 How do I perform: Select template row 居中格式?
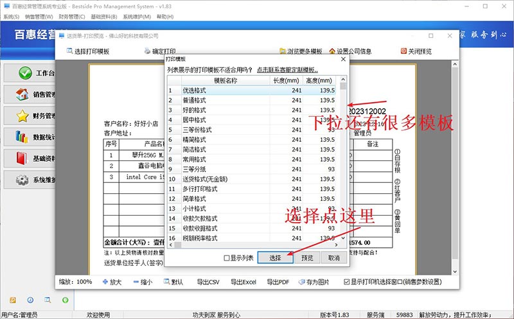(x=253, y=120)
